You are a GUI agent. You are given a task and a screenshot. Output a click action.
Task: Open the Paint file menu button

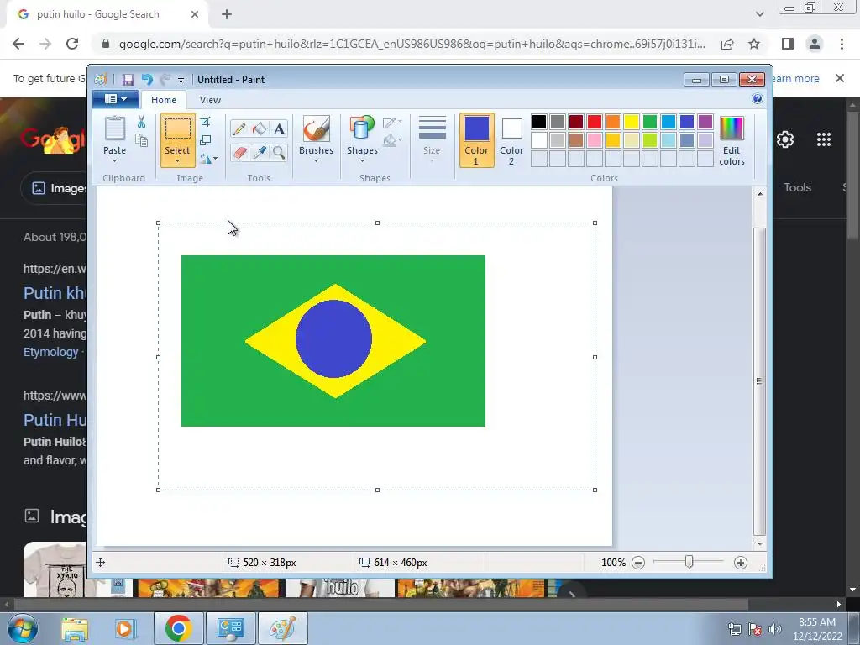point(115,99)
